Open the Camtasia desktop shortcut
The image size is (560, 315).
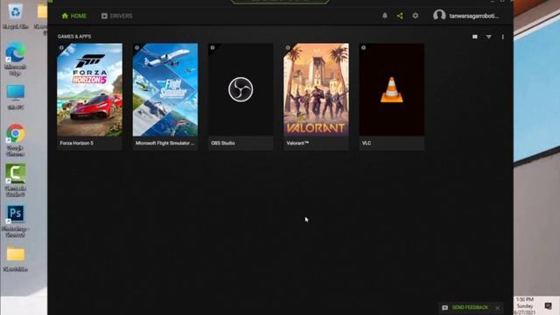pos(16,180)
